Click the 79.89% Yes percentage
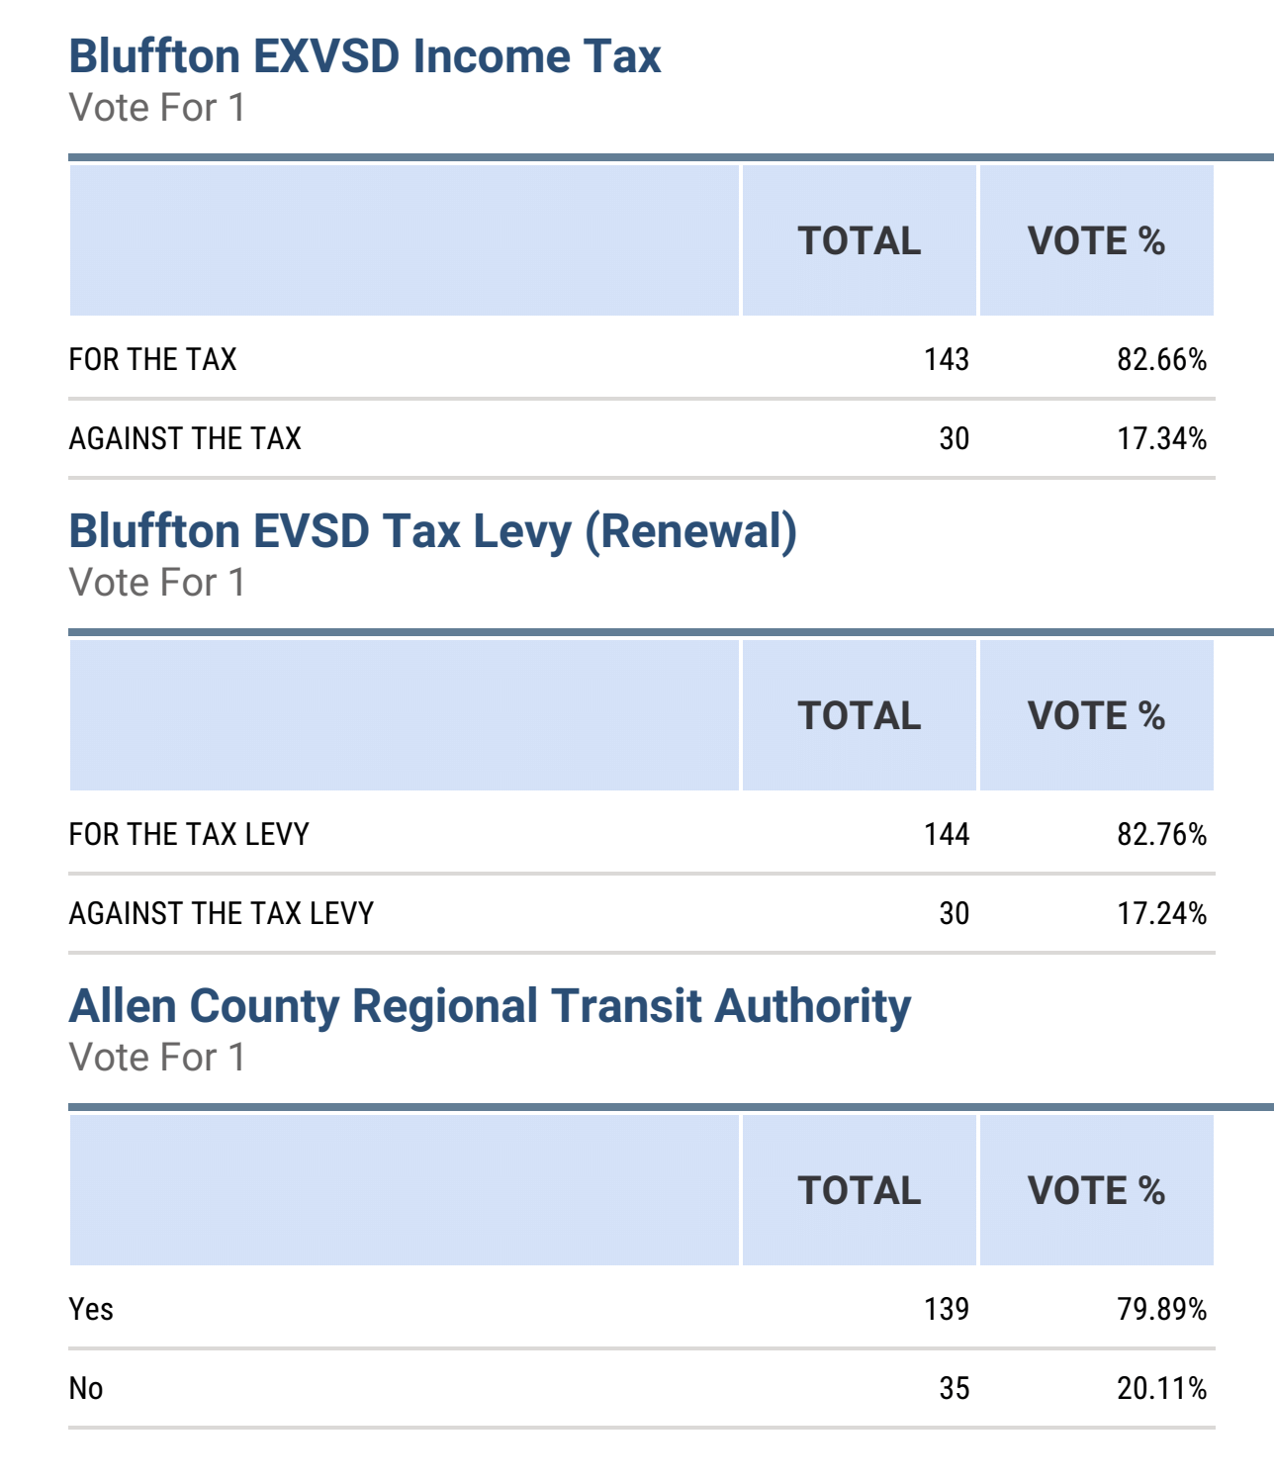 [x=1162, y=1309]
